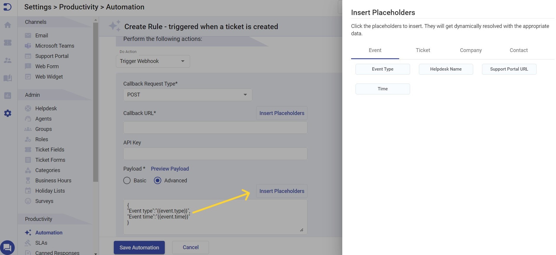Open the Contacts people icon
Viewport: 556px width, 255px height.
[x=7, y=60]
